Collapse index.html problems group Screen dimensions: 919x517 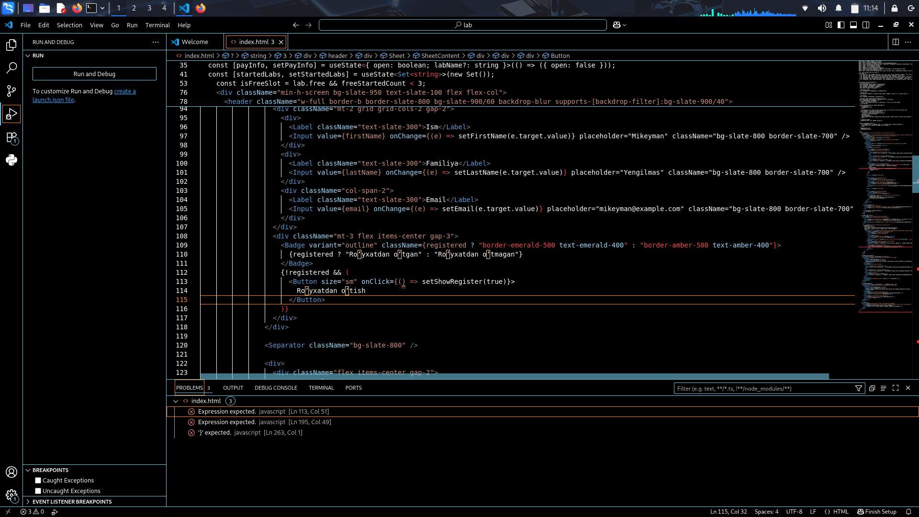(176, 401)
